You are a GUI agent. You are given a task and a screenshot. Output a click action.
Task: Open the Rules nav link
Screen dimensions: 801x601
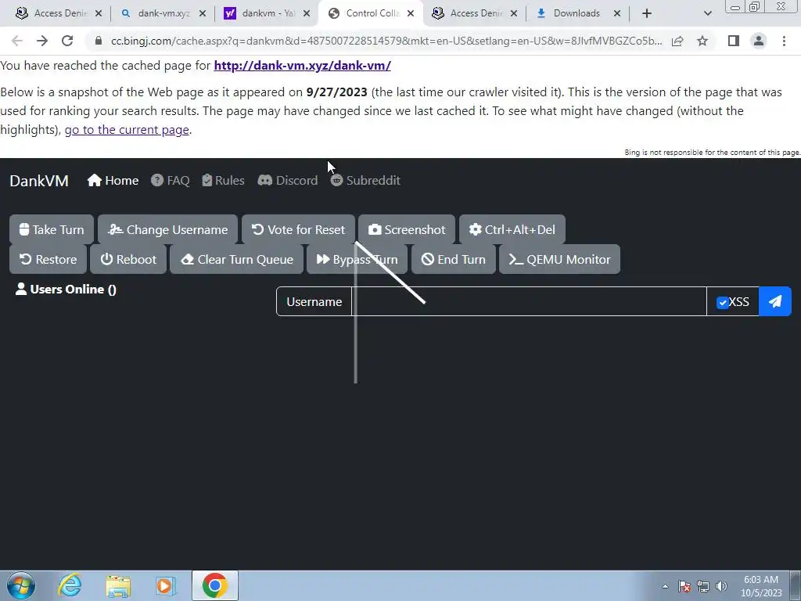point(223,181)
